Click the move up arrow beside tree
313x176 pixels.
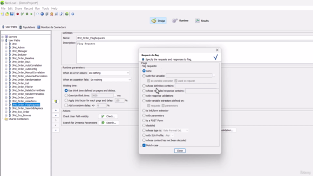[x=56, y=110]
